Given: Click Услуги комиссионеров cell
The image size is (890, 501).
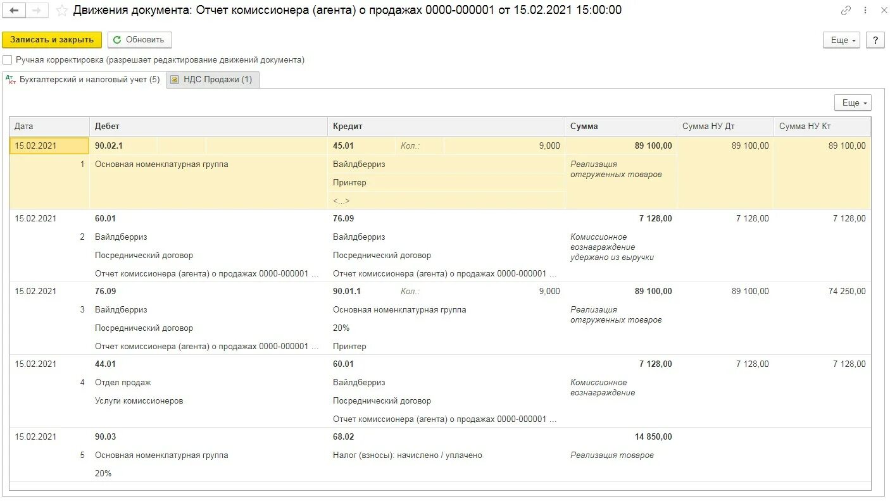Looking at the screenshot, I should coord(139,400).
